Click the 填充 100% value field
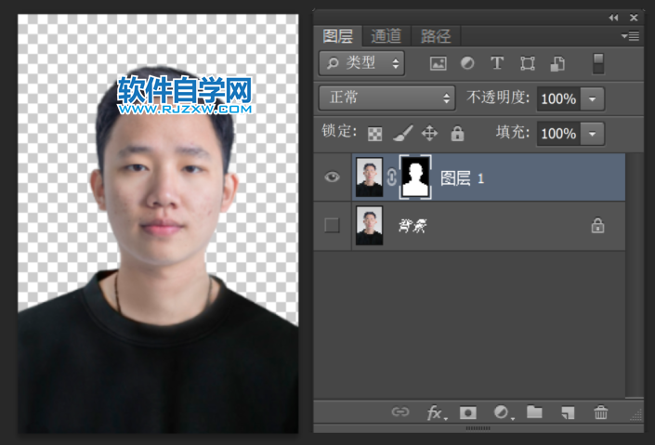Image resolution: width=655 pixels, height=445 pixels. click(x=558, y=134)
